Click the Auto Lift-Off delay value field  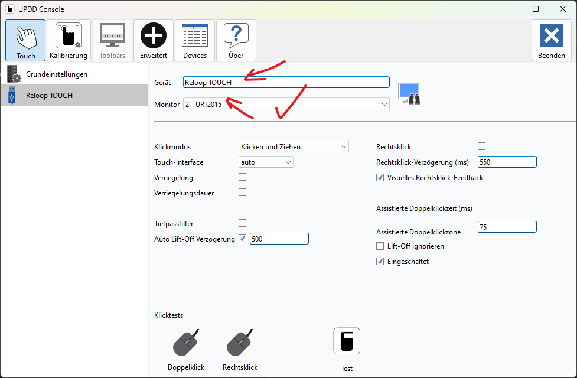pyautogui.click(x=279, y=239)
